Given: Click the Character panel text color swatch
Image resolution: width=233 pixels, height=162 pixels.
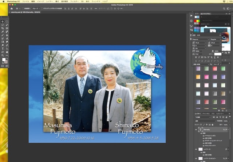Looking at the screenshot, I should pos(218,54).
